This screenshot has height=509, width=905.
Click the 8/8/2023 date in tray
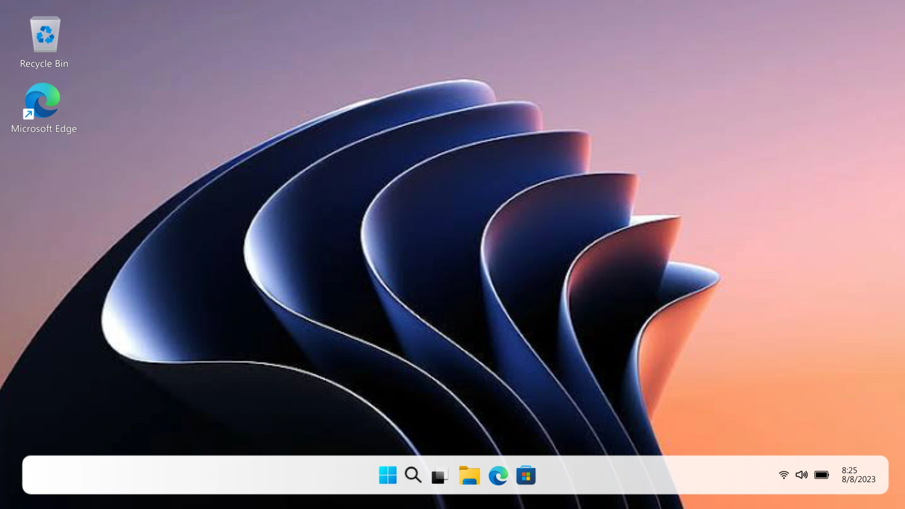[858, 479]
